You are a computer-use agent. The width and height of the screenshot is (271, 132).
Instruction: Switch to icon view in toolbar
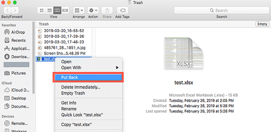pos(42,10)
